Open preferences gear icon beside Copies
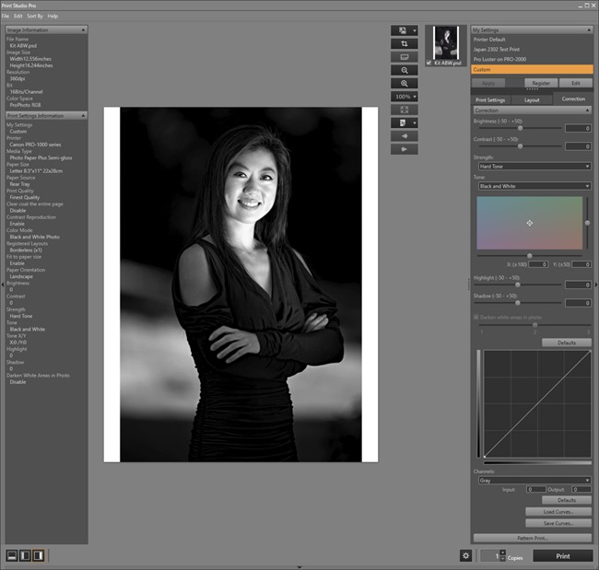This screenshot has width=599, height=570. click(466, 555)
